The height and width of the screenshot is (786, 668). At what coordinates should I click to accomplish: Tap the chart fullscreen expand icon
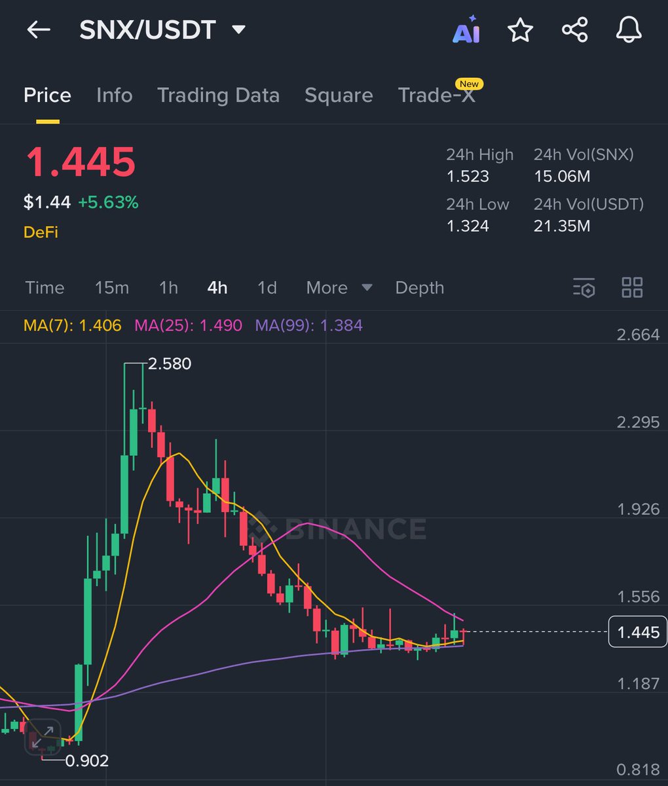(43, 737)
